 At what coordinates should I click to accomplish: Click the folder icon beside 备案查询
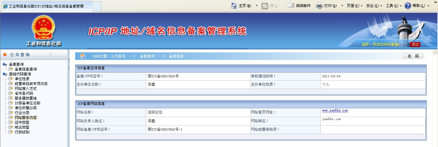tap(5, 64)
